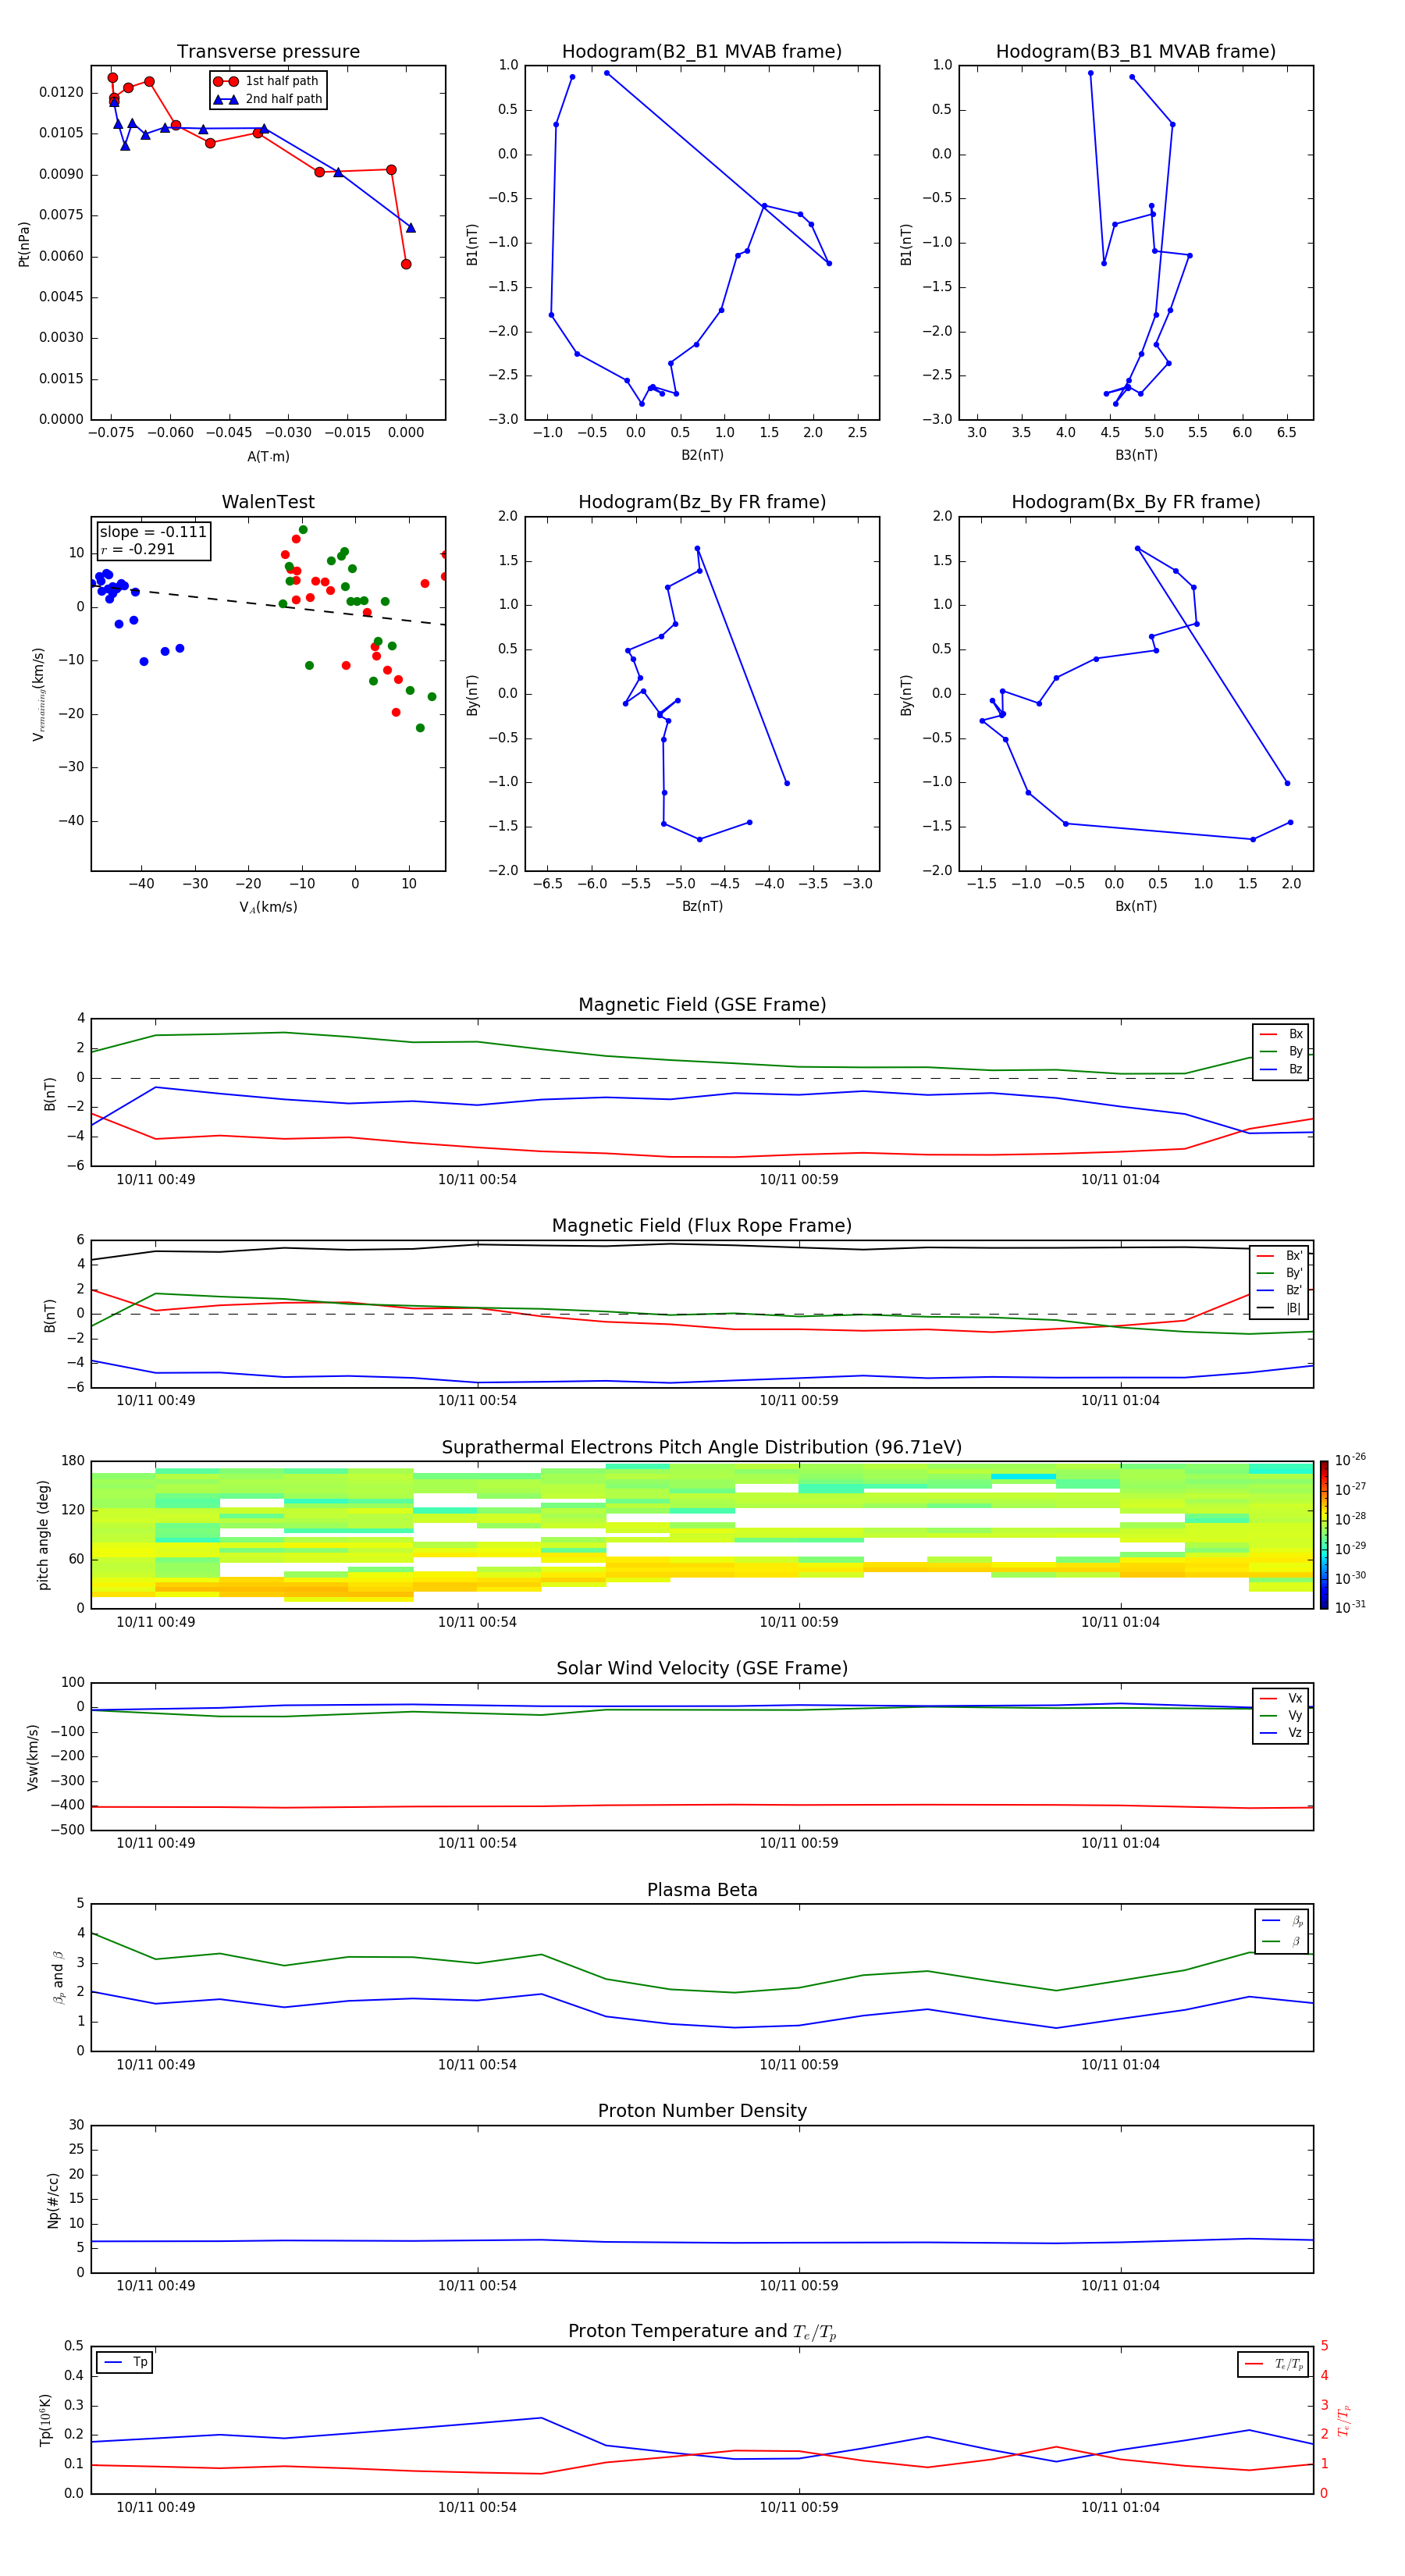Click the "Proton Temperature and Te/Tp" title

[702, 2332]
